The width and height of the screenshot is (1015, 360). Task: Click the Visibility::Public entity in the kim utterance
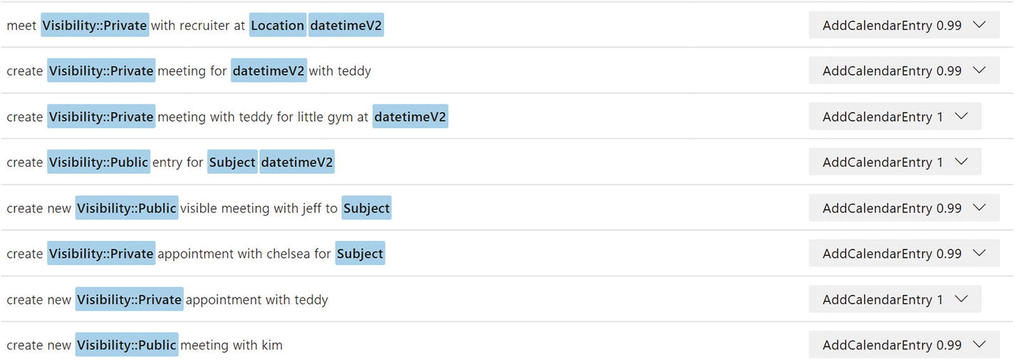127,345
